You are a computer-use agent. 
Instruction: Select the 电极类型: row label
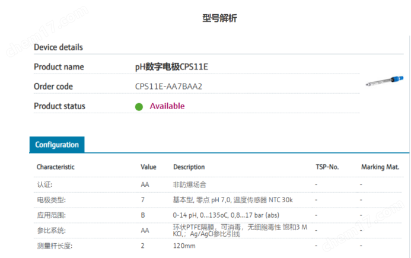click(x=52, y=200)
